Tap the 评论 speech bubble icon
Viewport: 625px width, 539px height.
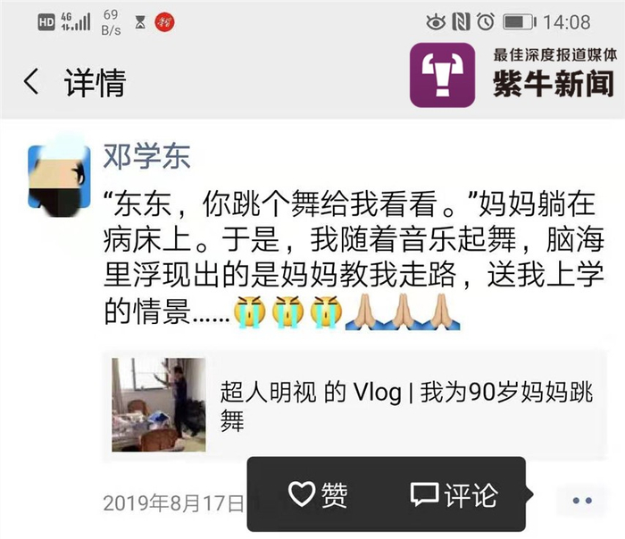[x=424, y=494]
